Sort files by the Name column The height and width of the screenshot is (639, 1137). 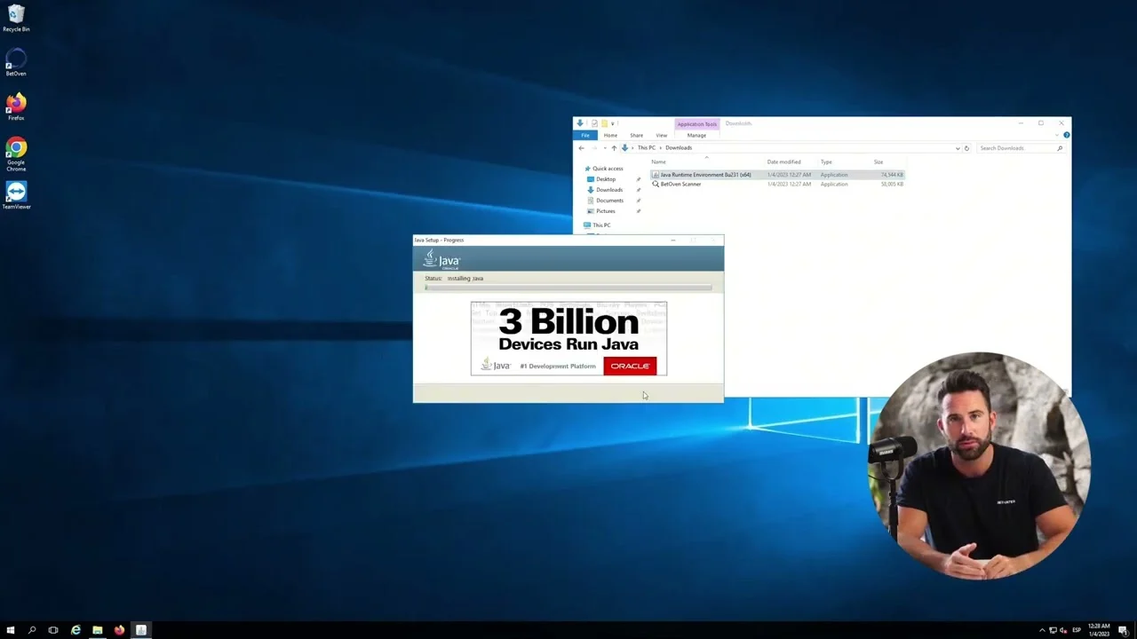tap(658, 162)
